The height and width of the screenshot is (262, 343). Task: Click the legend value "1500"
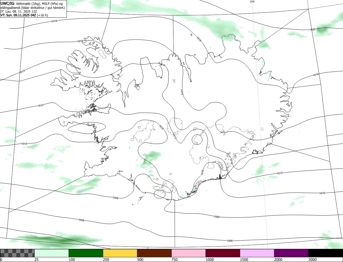tap(244, 260)
